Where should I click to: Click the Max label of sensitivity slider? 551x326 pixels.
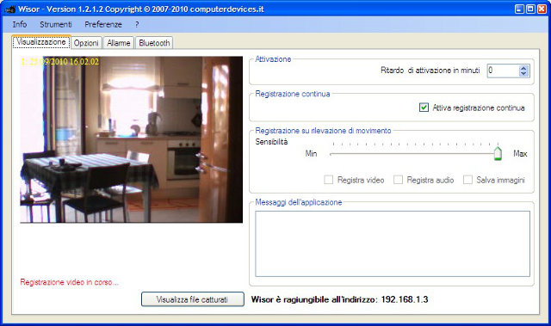520,153
